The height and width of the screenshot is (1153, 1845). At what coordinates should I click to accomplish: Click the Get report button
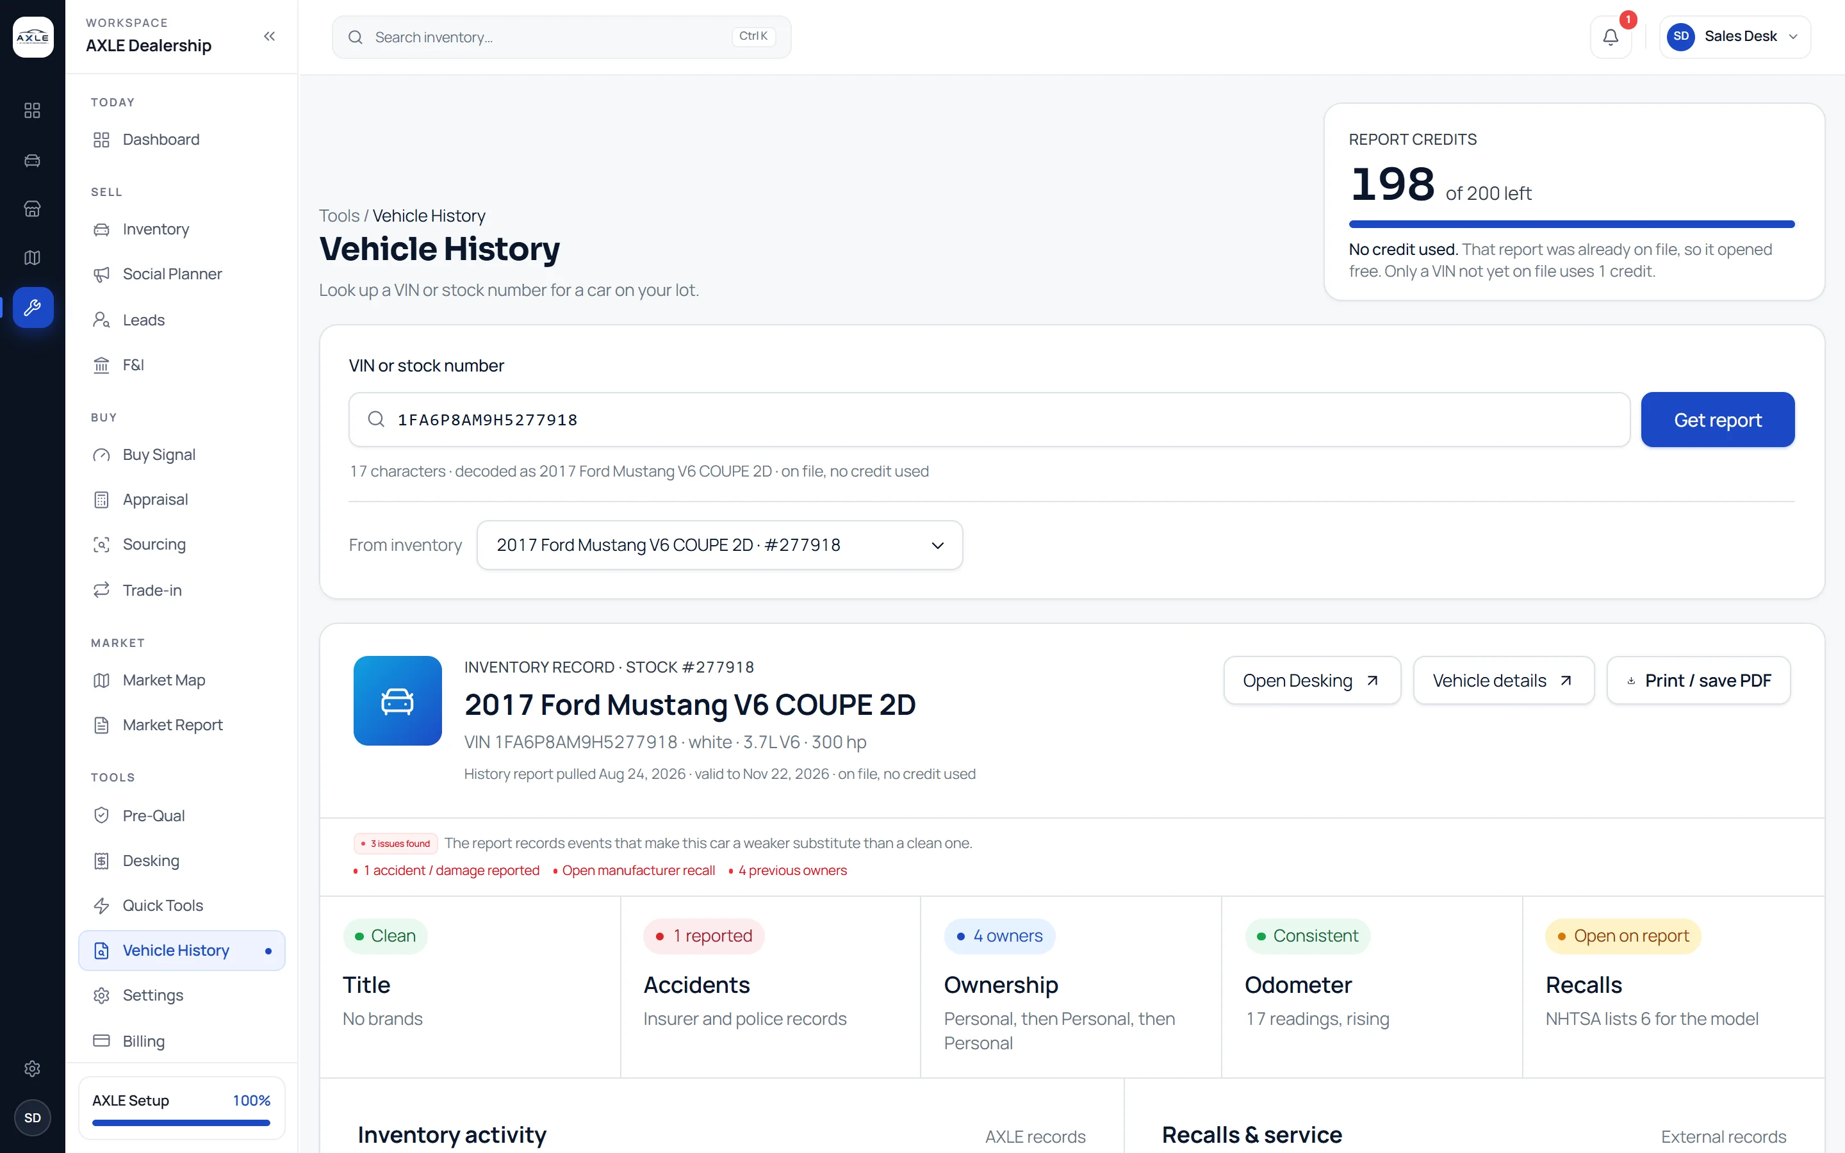[1717, 420]
